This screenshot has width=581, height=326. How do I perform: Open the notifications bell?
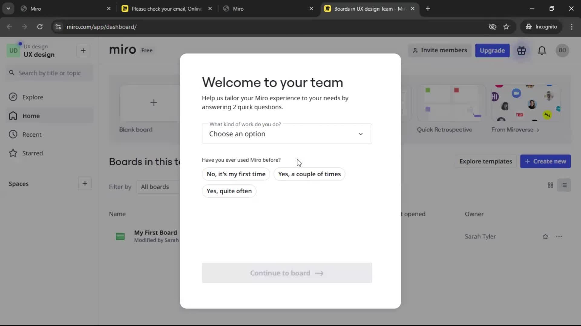(x=542, y=50)
